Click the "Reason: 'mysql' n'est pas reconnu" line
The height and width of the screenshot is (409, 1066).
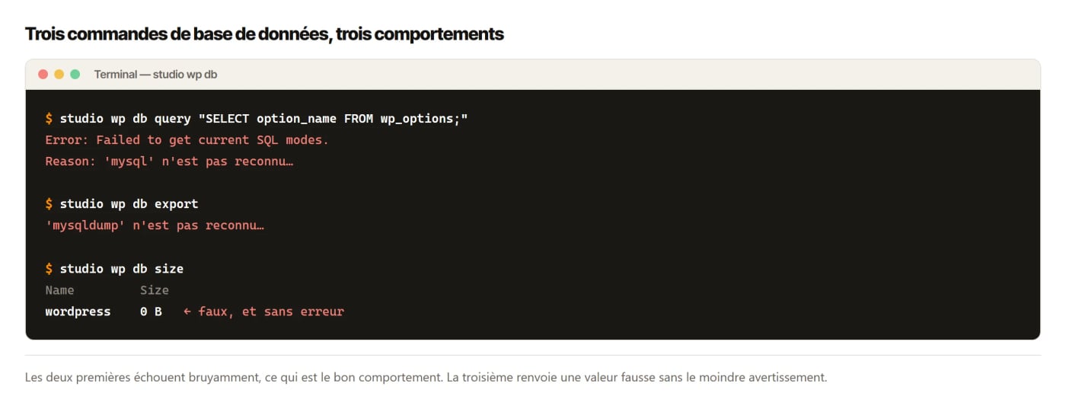coord(169,161)
